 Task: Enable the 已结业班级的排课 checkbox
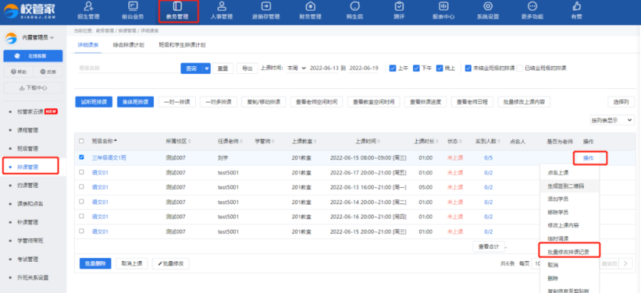click(518, 68)
